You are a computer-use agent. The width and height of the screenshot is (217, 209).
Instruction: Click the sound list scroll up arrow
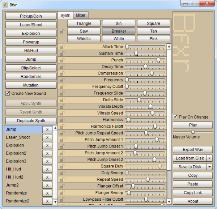55,128
